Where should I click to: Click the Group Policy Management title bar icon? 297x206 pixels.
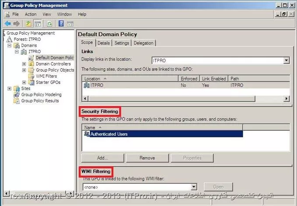(x=7, y=5)
